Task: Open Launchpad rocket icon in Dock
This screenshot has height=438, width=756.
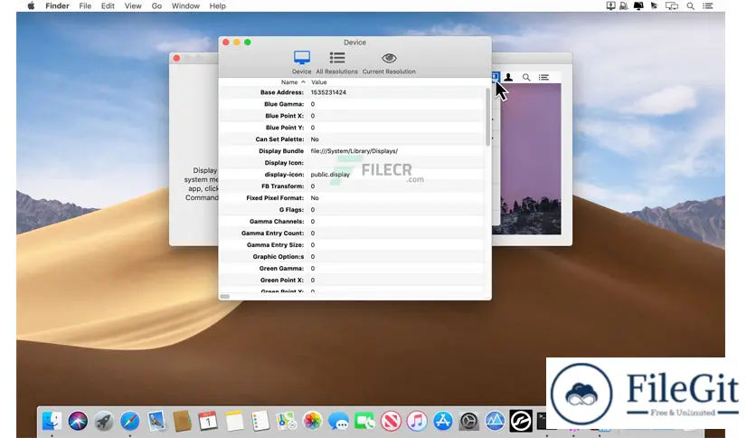Action: [104, 421]
